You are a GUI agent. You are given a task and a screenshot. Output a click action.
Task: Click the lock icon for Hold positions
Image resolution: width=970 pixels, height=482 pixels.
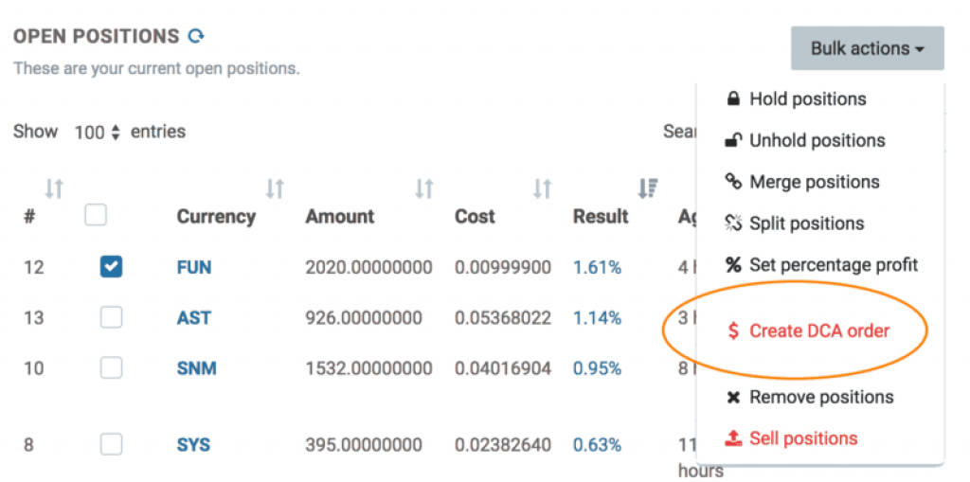point(733,98)
